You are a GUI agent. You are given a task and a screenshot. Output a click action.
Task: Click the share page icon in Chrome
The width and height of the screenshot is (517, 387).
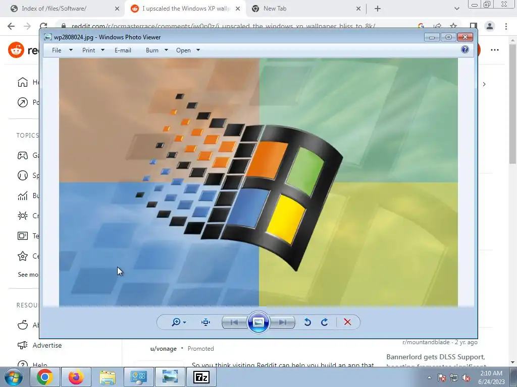tap(438, 26)
